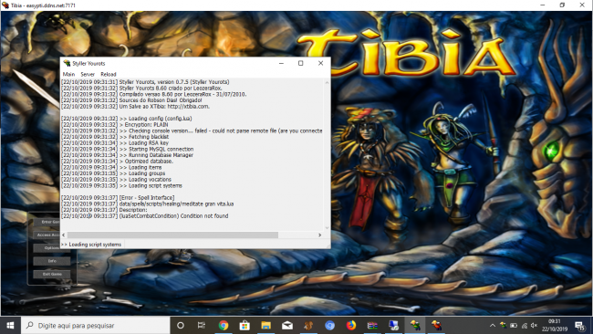Switch to the Tibia client taskbar icon
The image size is (593, 334).
point(436,325)
